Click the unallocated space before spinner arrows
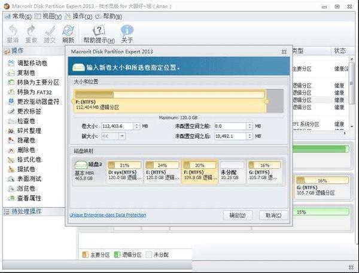 pos(250,126)
